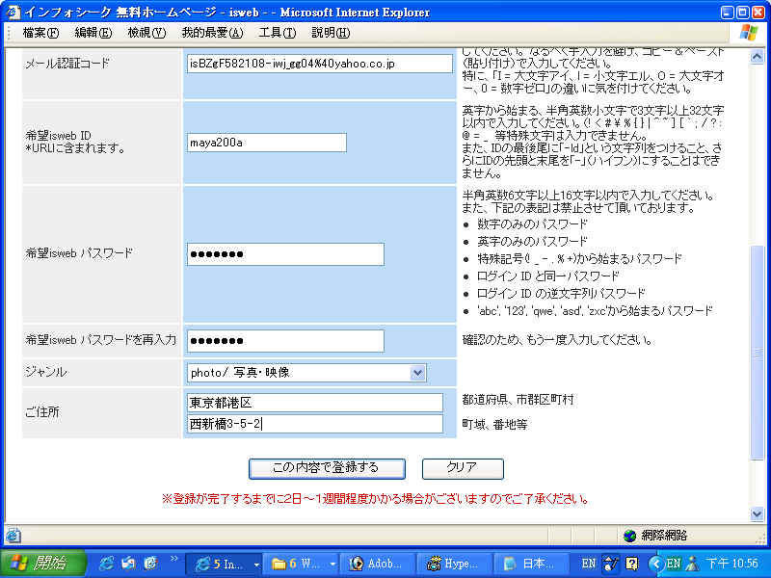The width and height of the screenshot is (771, 578).
Task: Click the Windows flag logo in menu bar
Action: (x=749, y=33)
